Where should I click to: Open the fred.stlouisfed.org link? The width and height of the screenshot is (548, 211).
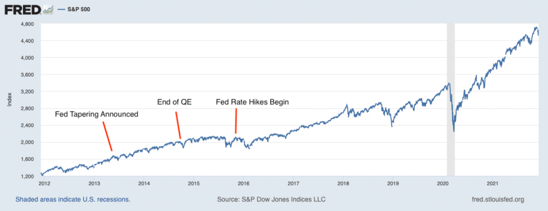(x=498, y=200)
